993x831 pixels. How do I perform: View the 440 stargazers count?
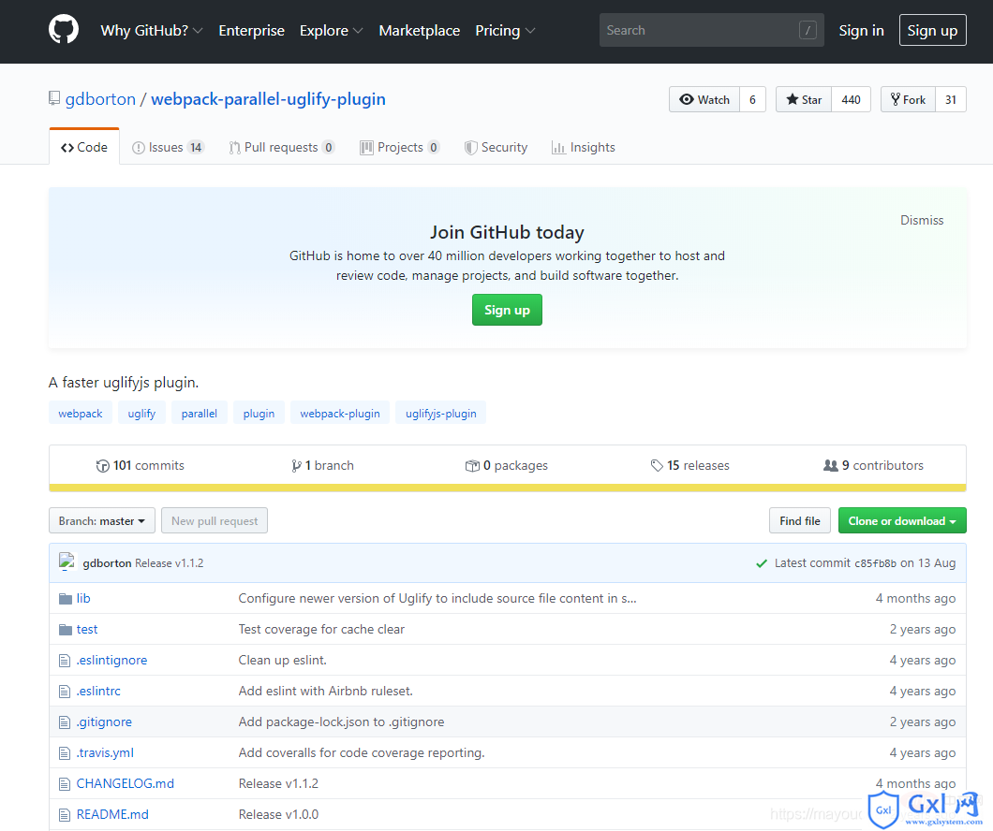point(852,99)
